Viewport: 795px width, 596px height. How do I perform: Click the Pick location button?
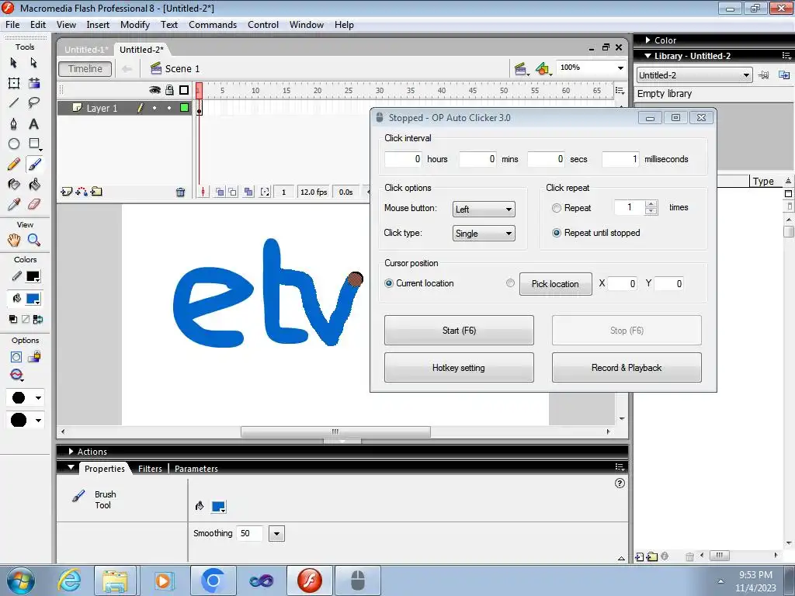[556, 284]
